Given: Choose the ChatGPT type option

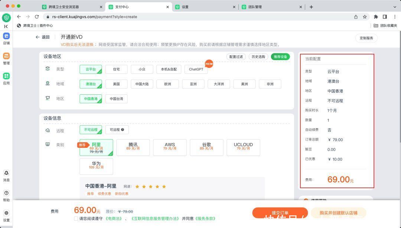Looking at the screenshot, I should click(196, 69).
